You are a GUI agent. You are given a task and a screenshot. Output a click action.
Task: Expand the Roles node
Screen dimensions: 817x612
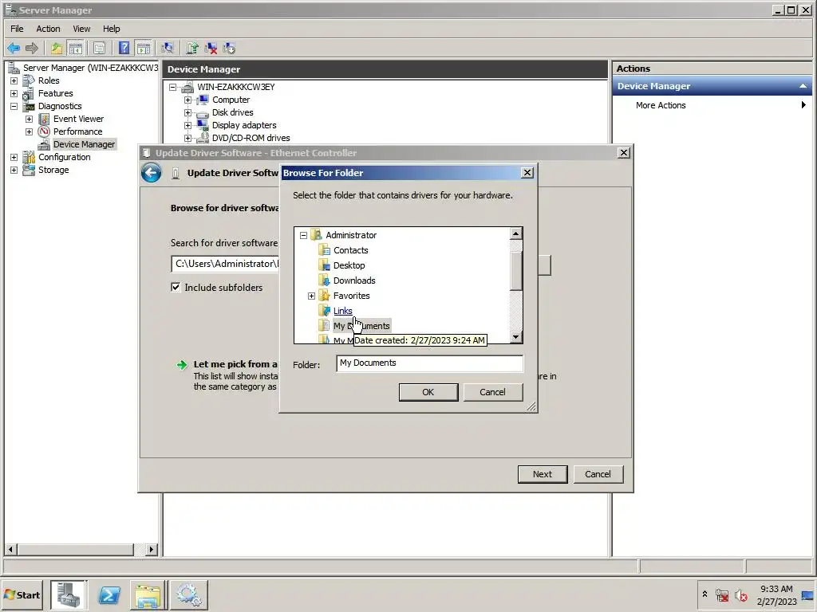(14, 80)
